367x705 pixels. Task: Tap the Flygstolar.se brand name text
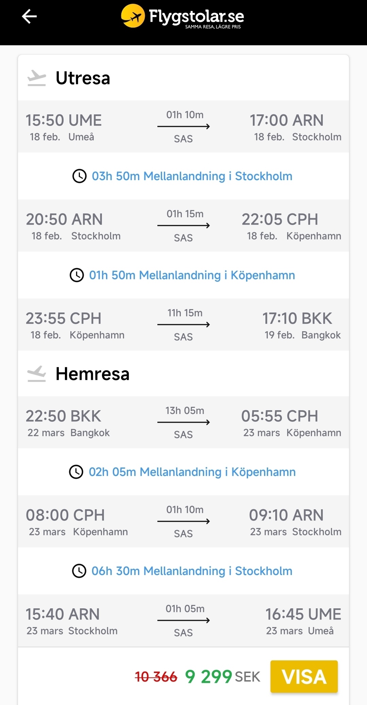click(196, 16)
